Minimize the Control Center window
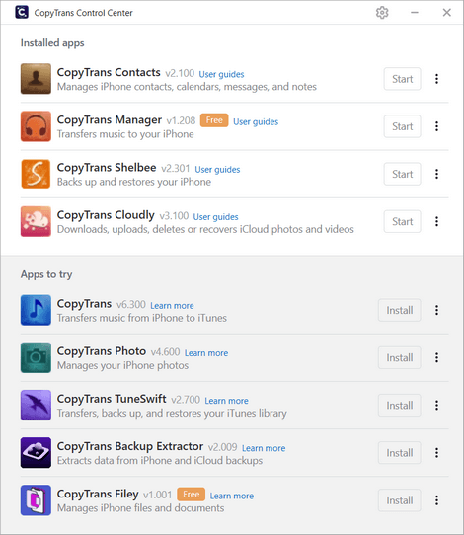 [415, 13]
